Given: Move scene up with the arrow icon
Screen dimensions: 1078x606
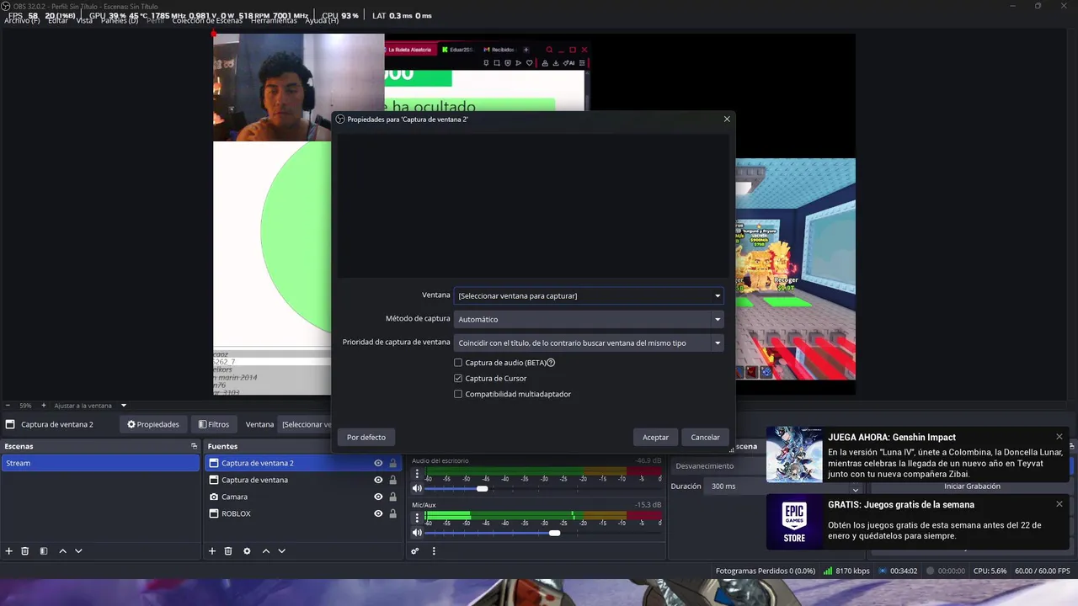Looking at the screenshot, I should (62, 551).
